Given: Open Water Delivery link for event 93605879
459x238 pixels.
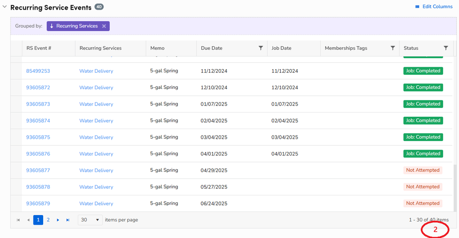Looking at the screenshot, I should point(96,204).
